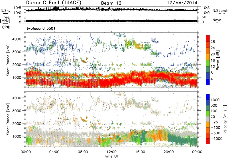
Task: Click the '12:00' time axis label
Action: click(111, 152)
